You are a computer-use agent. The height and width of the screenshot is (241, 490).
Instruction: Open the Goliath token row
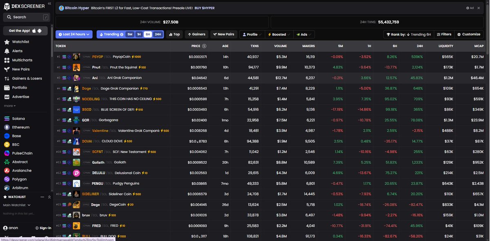(269, 162)
